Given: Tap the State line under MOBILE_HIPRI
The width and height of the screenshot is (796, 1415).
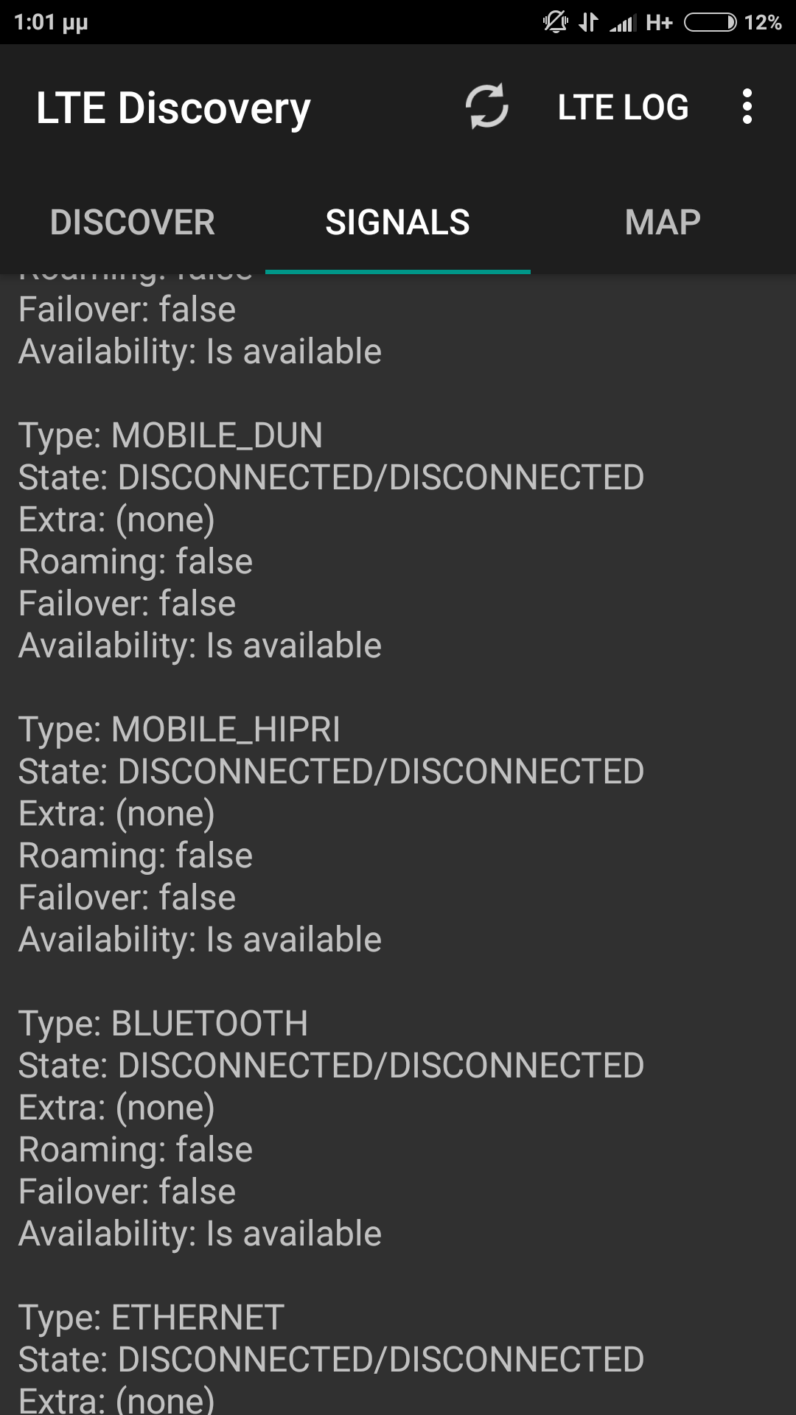Looking at the screenshot, I should (331, 771).
